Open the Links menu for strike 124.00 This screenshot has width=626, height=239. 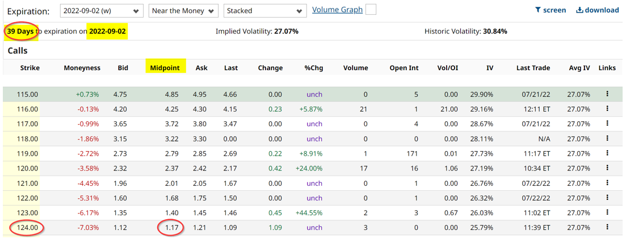click(607, 228)
